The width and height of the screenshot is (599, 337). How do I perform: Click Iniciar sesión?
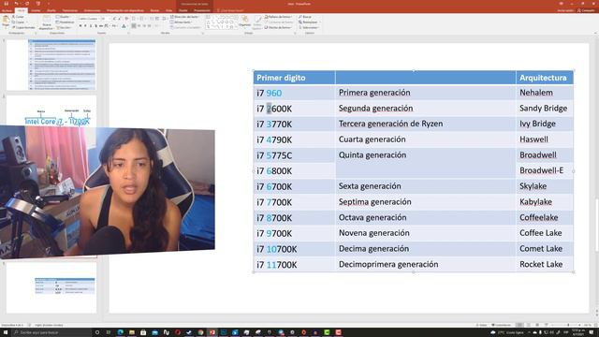pyautogui.click(x=565, y=10)
